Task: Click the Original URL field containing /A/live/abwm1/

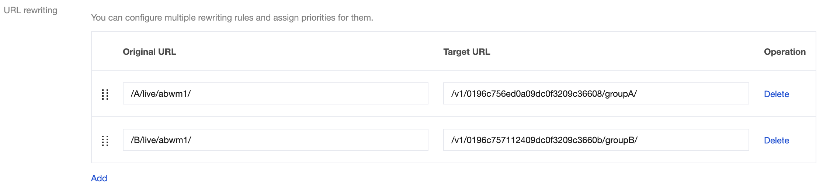Action: click(275, 94)
